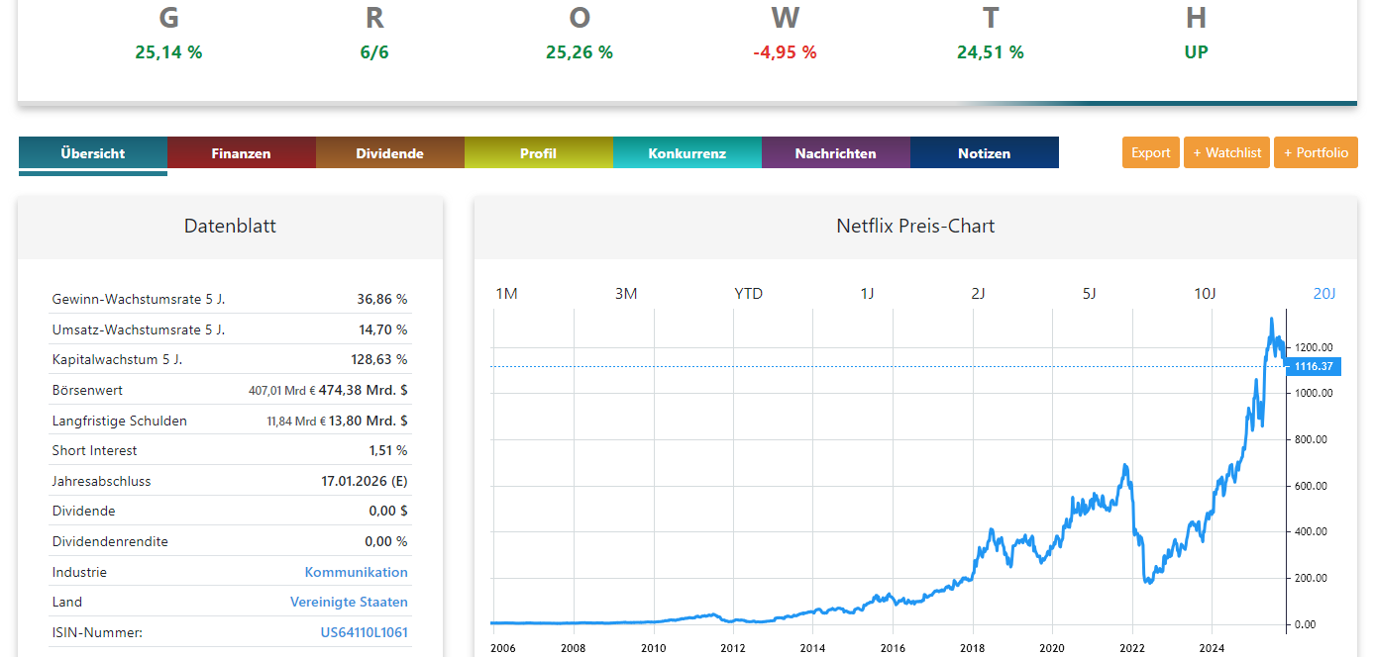
Task: Switch chart to YTD range
Action: [x=748, y=294]
